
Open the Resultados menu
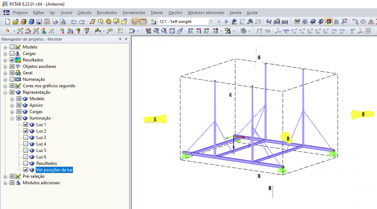[x=107, y=13]
